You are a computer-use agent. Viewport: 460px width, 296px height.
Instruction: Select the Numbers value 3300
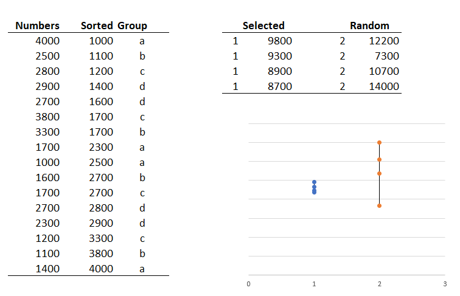[x=47, y=132]
